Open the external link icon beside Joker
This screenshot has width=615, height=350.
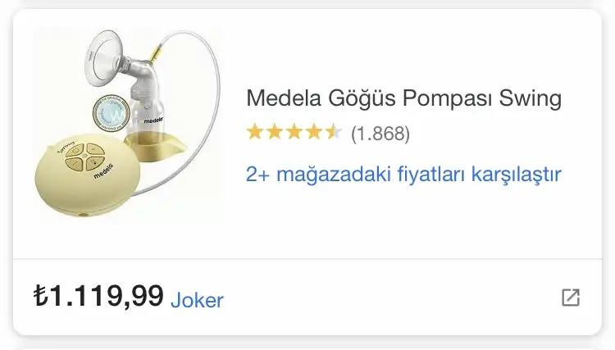point(571,298)
